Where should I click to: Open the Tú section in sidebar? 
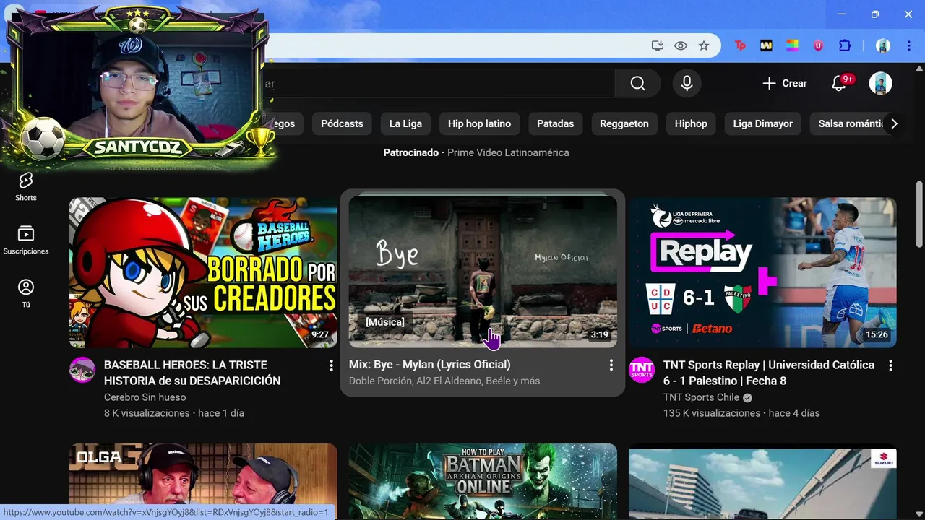tap(26, 294)
